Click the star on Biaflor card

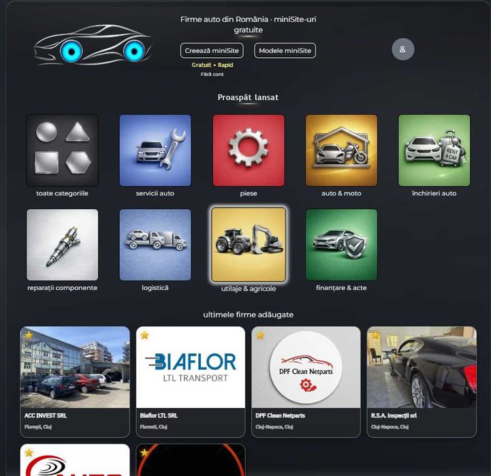(x=144, y=335)
